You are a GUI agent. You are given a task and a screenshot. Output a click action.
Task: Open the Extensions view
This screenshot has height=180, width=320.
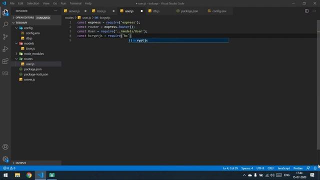click(x=5, y=61)
